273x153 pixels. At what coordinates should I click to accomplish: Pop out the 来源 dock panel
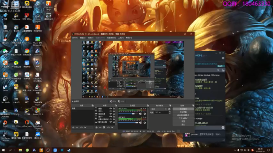pyautogui.click(x=116, y=105)
